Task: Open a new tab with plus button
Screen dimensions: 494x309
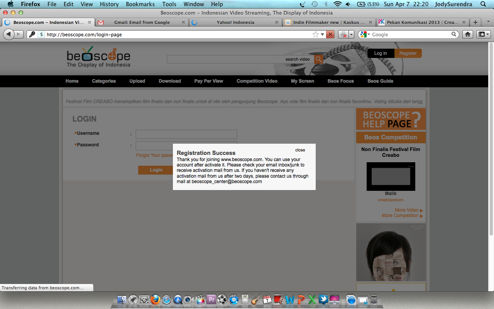Action: click(x=475, y=22)
